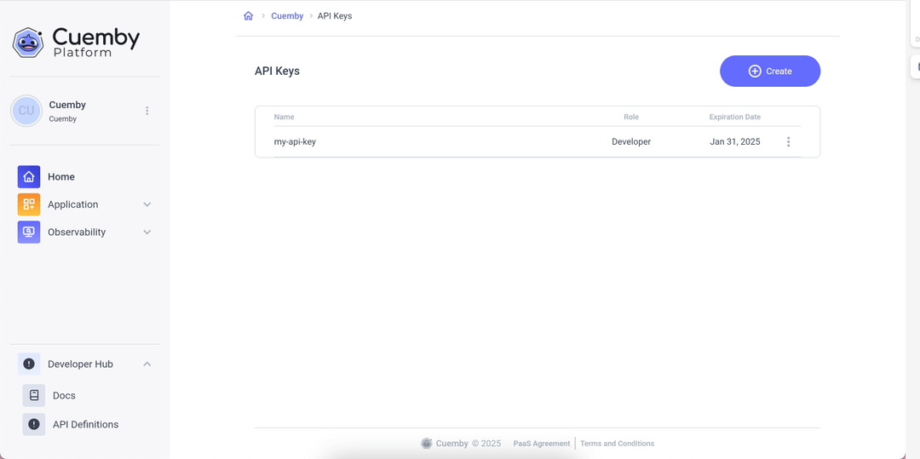Image resolution: width=920 pixels, height=459 pixels.
Task: Click the CU account avatar
Action: (x=26, y=111)
